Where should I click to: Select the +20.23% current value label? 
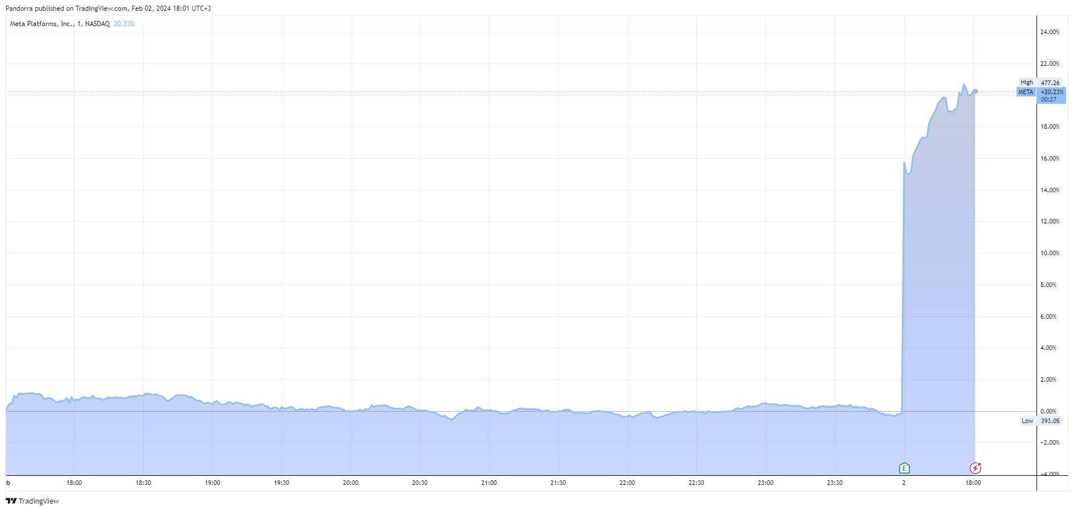[x=1052, y=92]
